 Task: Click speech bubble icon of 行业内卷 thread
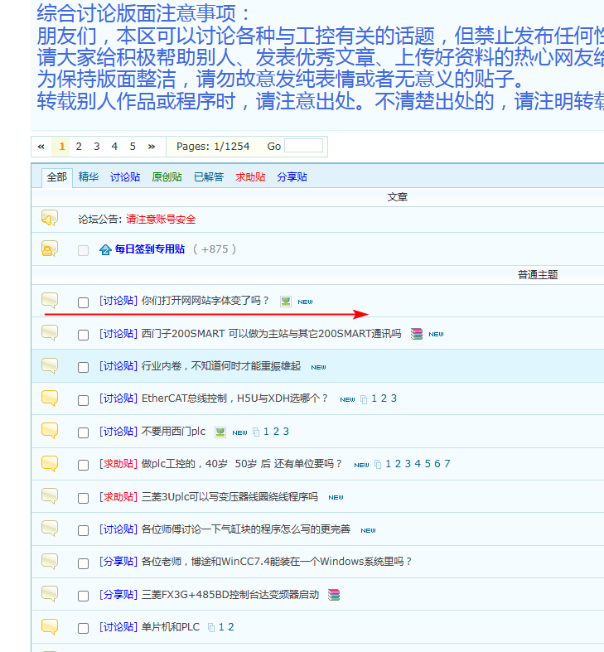50,365
